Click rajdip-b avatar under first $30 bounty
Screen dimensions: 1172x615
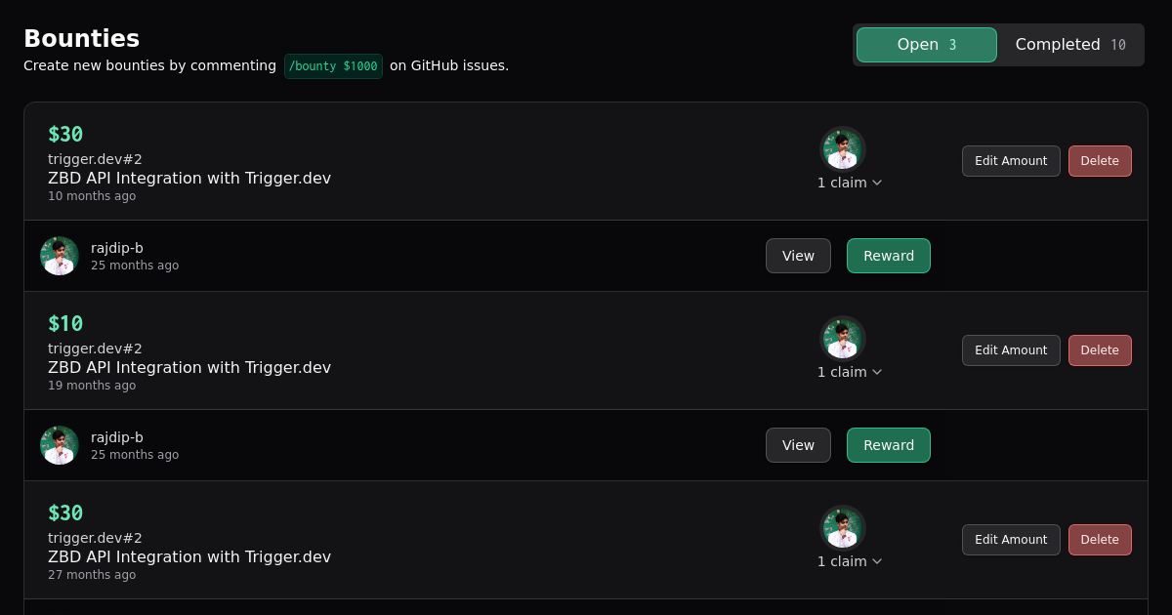(x=60, y=256)
